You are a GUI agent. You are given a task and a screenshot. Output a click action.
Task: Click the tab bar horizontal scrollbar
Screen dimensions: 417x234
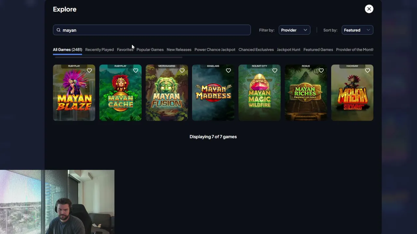click(x=119, y=57)
